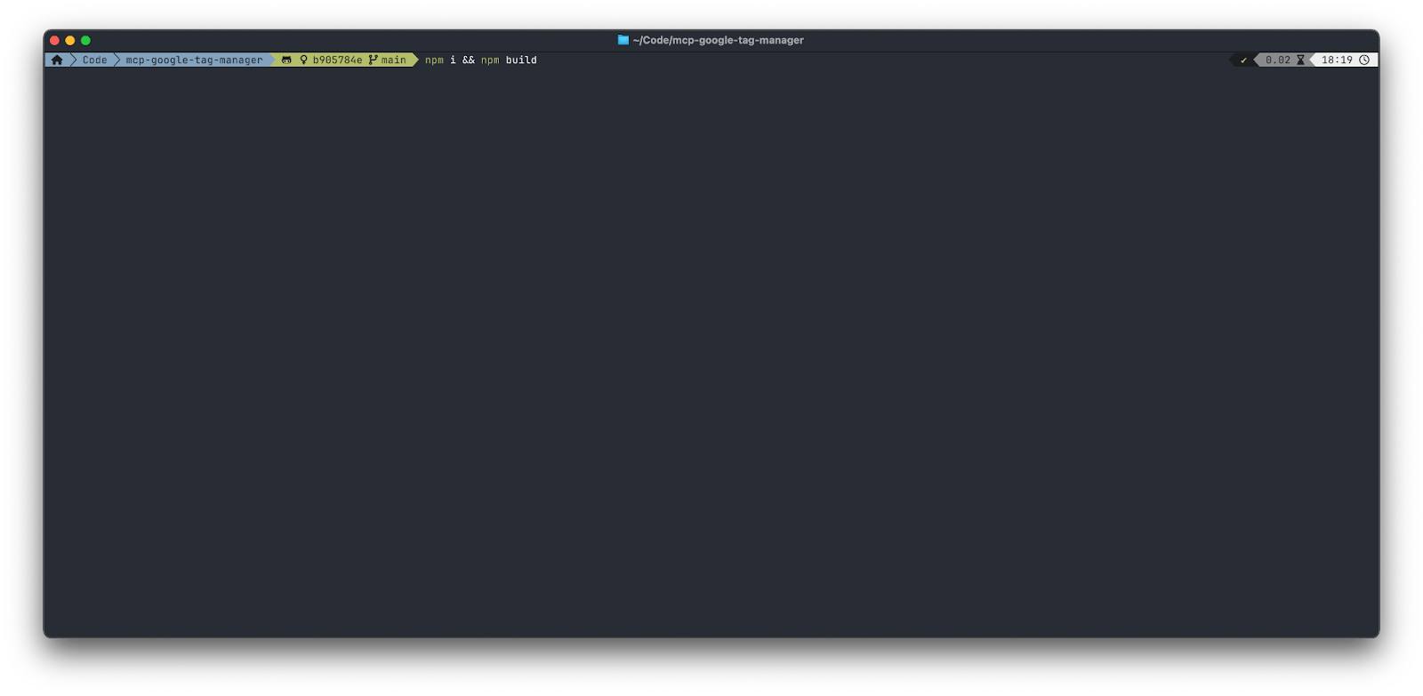
Task: Maximize the terminal with the green button
Action: click(x=85, y=40)
